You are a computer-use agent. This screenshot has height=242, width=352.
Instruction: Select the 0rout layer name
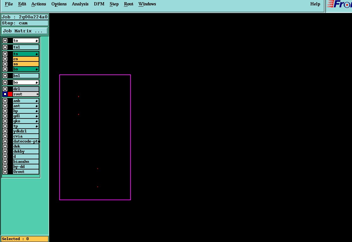point(26,172)
